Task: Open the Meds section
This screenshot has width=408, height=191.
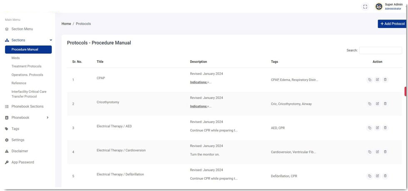Action: pos(16,58)
